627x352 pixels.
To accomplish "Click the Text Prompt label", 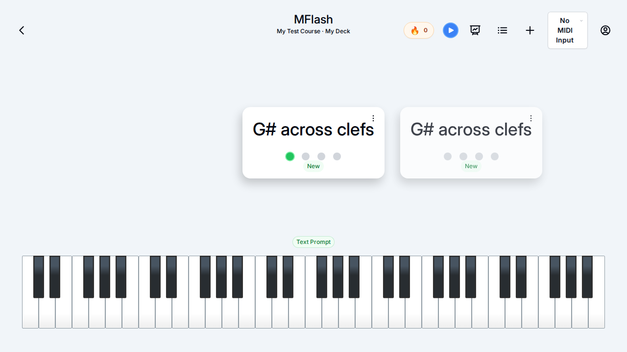I will click(x=313, y=242).
